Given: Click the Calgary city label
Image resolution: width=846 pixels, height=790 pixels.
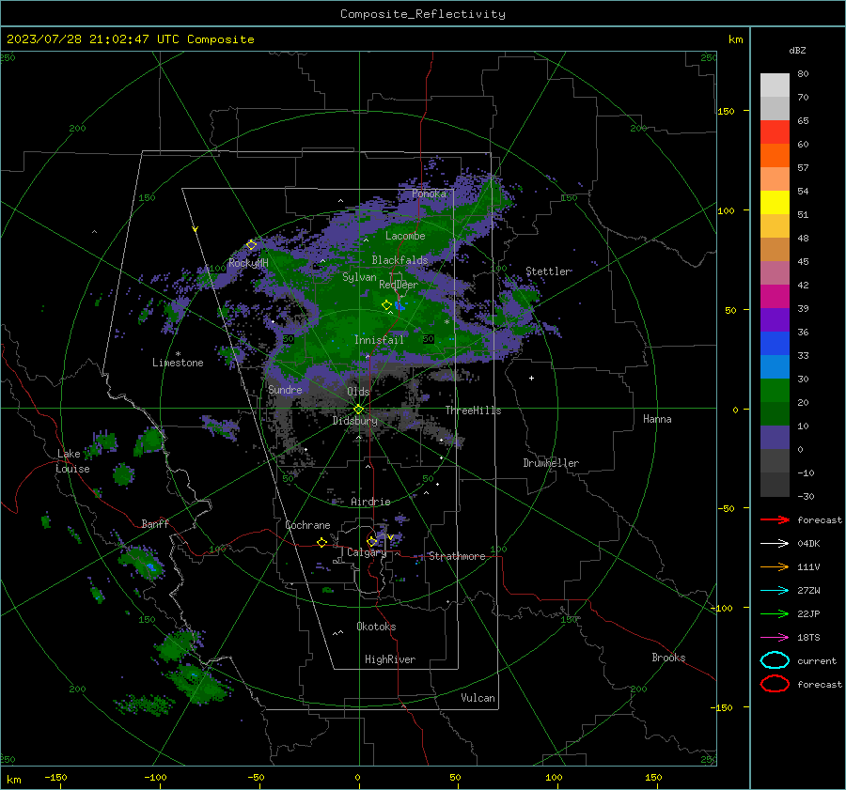Looking at the screenshot, I should (367, 552).
